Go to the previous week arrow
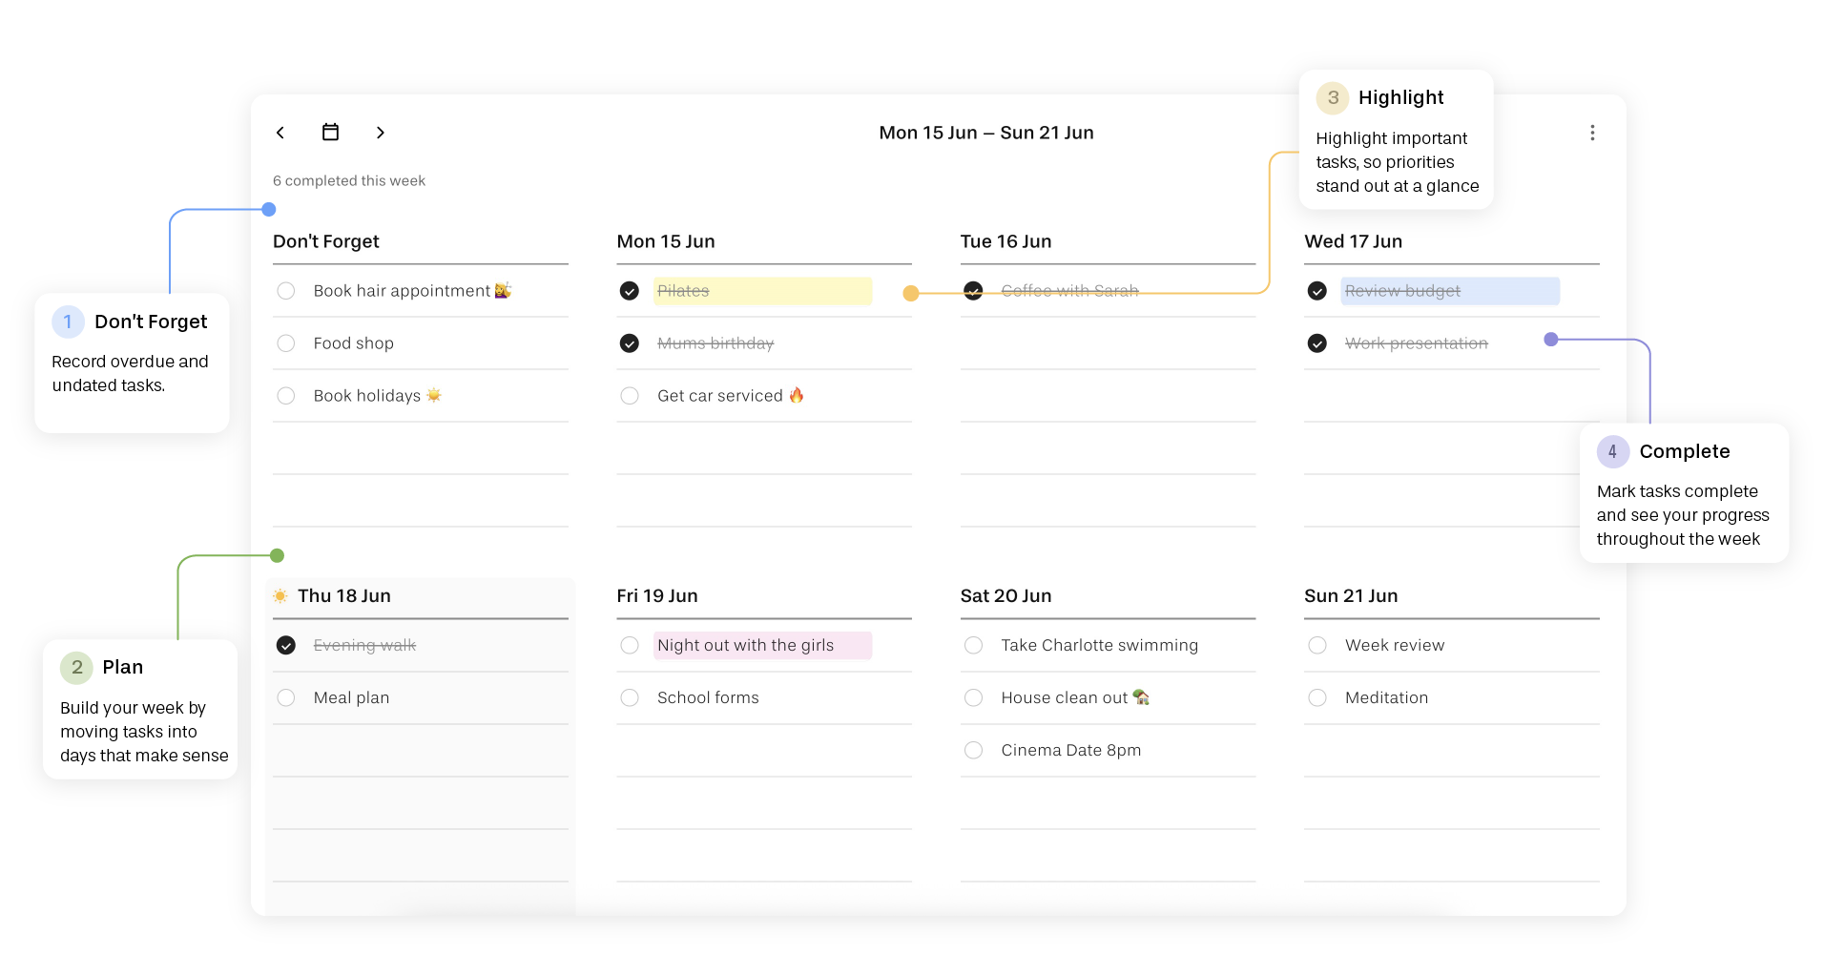The width and height of the screenshot is (1824, 955). 280,133
